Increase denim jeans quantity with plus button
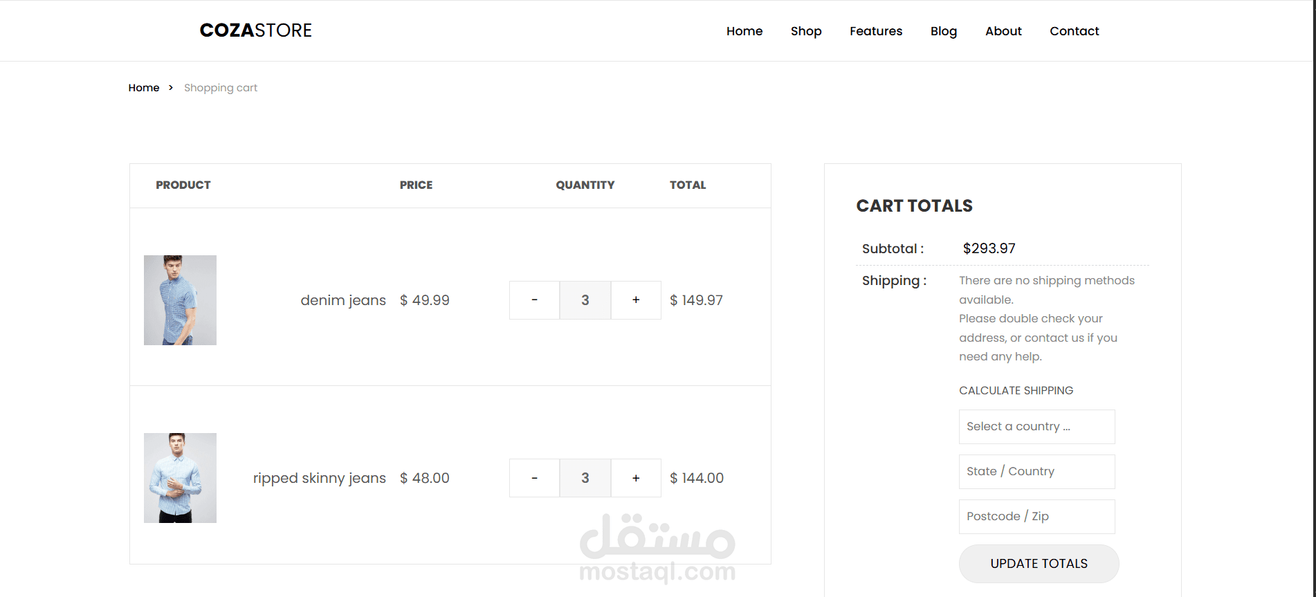This screenshot has height=597, width=1316. pyautogui.click(x=636, y=300)
